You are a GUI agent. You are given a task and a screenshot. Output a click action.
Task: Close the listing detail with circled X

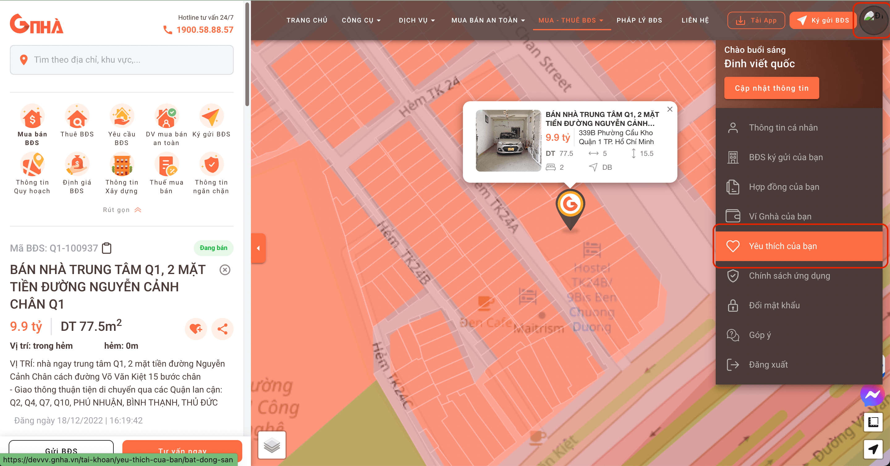tap(225, 270)
